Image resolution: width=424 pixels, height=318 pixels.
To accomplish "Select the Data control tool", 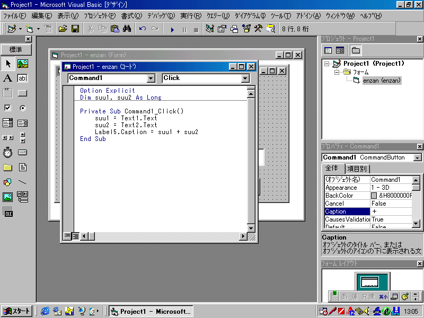I will tap(23, 197).
